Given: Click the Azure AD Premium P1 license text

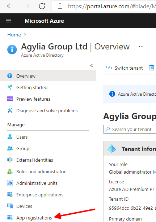Looking at the screenshot, I should 132,189.
